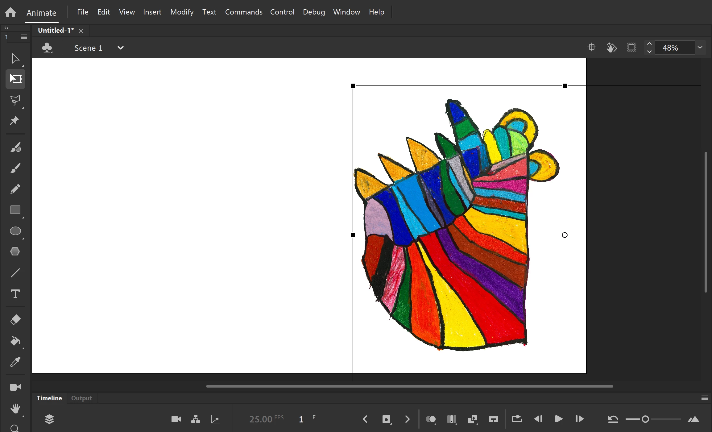Screen dimensions: 712x432
Task: Expand the tools panel collapse arrows
Action: pyautogui.click(x=6, y=28)
